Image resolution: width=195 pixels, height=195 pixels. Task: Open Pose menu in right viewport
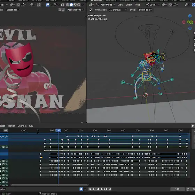(x=138, y=5)
